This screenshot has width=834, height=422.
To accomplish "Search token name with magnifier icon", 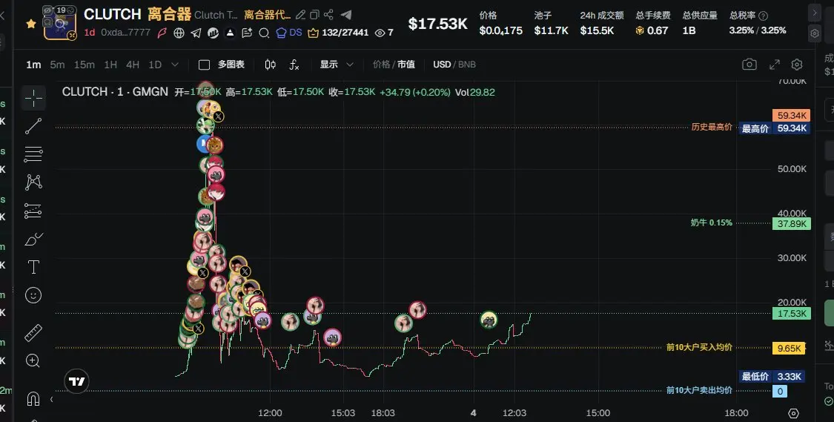I will point(264,33).
